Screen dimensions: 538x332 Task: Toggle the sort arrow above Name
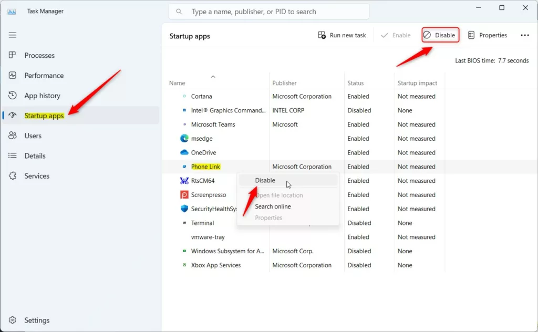coord(213,77)
